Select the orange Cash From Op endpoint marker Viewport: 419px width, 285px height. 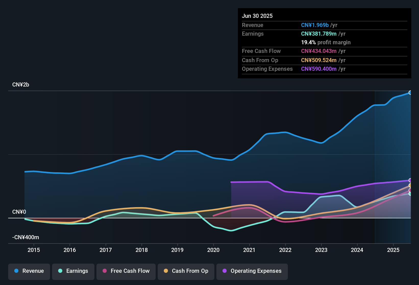coord(410,186)
